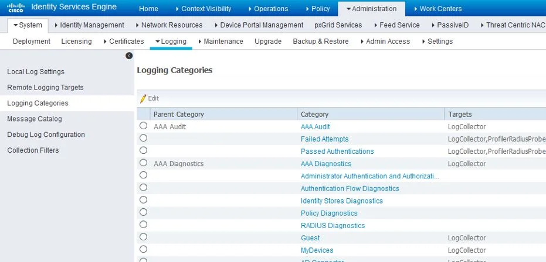Open the Admin Access dropdown

point(385,42)
